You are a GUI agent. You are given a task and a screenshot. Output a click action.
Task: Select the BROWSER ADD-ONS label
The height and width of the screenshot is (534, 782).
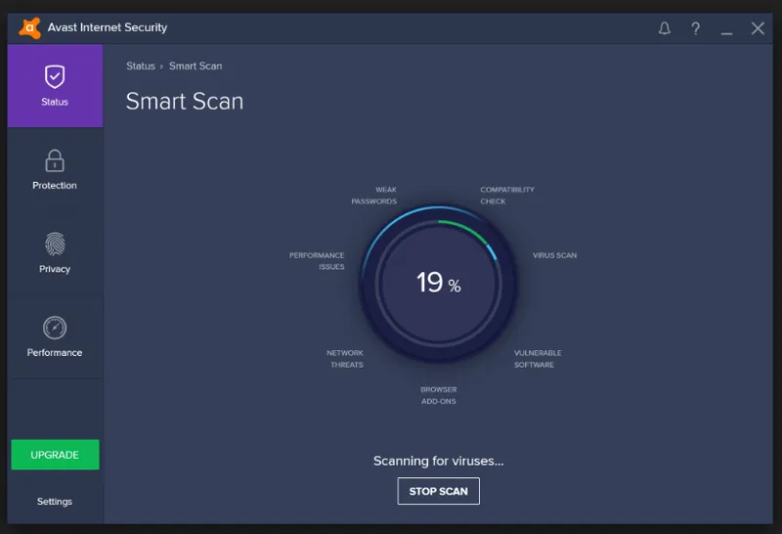[438, 395]
